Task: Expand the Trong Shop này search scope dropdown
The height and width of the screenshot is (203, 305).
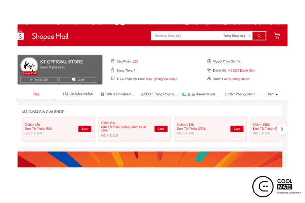Action: 236,36
